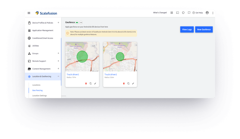Open the chat message icon in header
The image size is (240, 139).
click(189, 13)
